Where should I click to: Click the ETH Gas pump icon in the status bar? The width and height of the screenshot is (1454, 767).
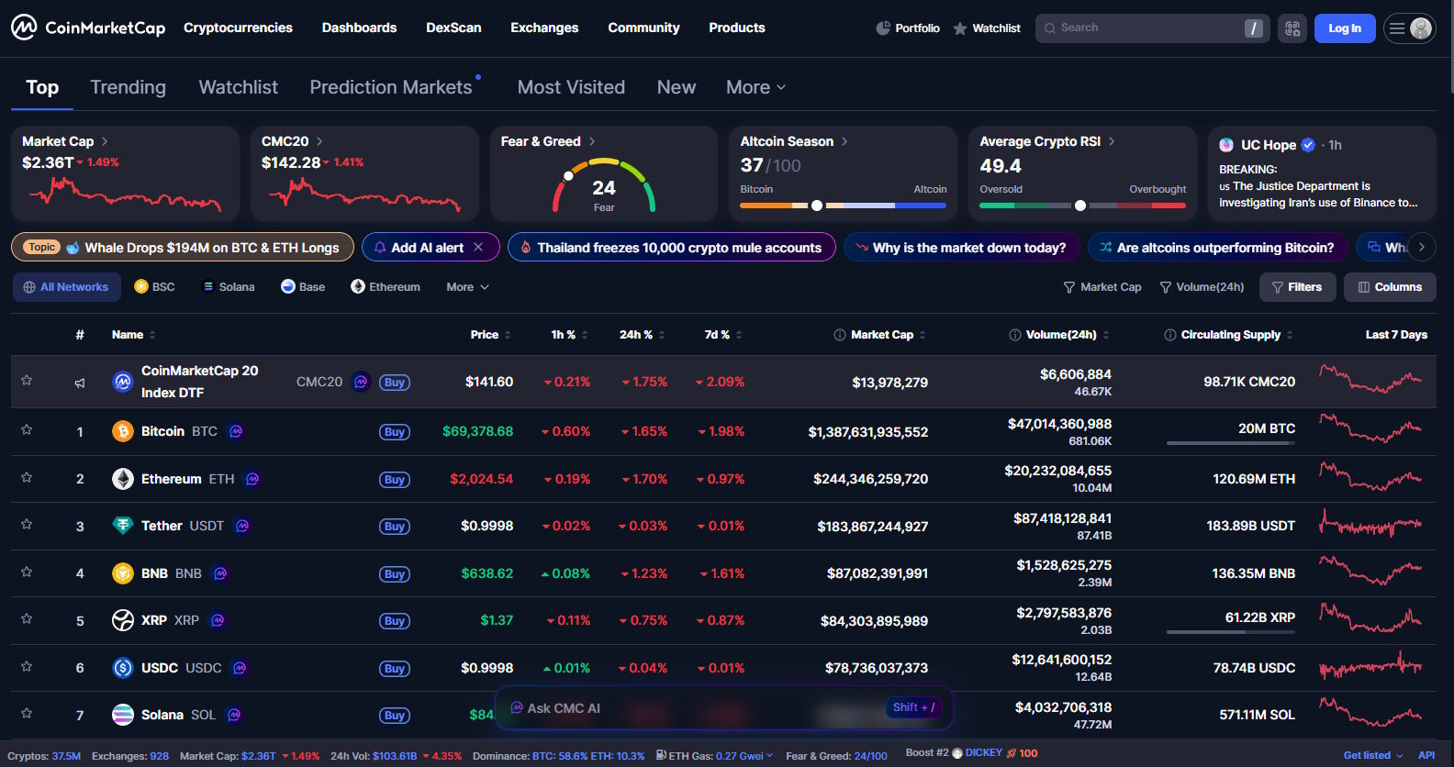(x=661, y=756)
